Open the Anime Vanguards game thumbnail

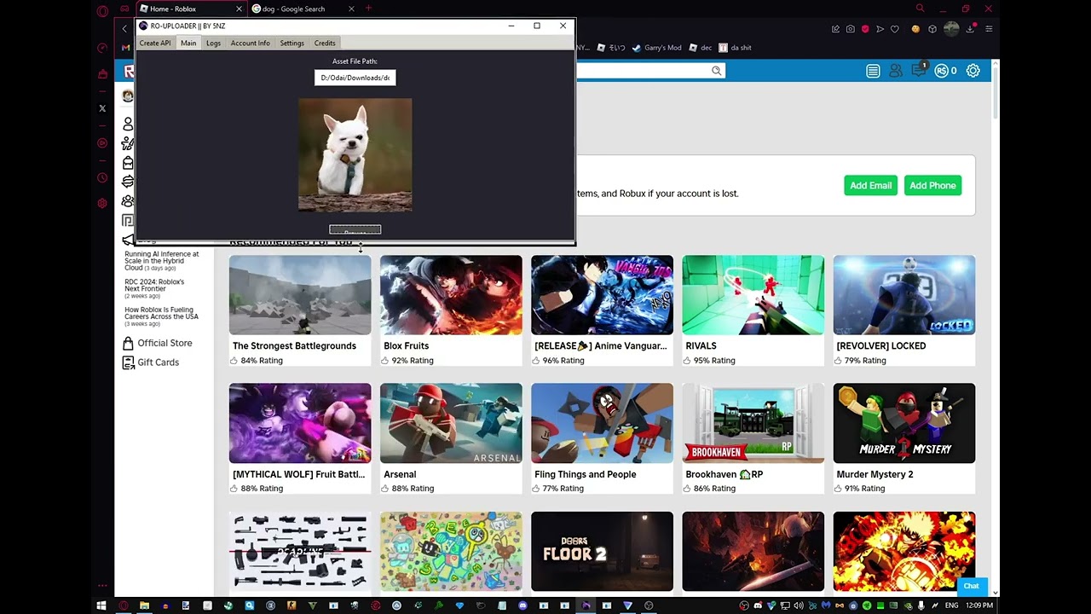pyautogui.click(x=602, y=295)
